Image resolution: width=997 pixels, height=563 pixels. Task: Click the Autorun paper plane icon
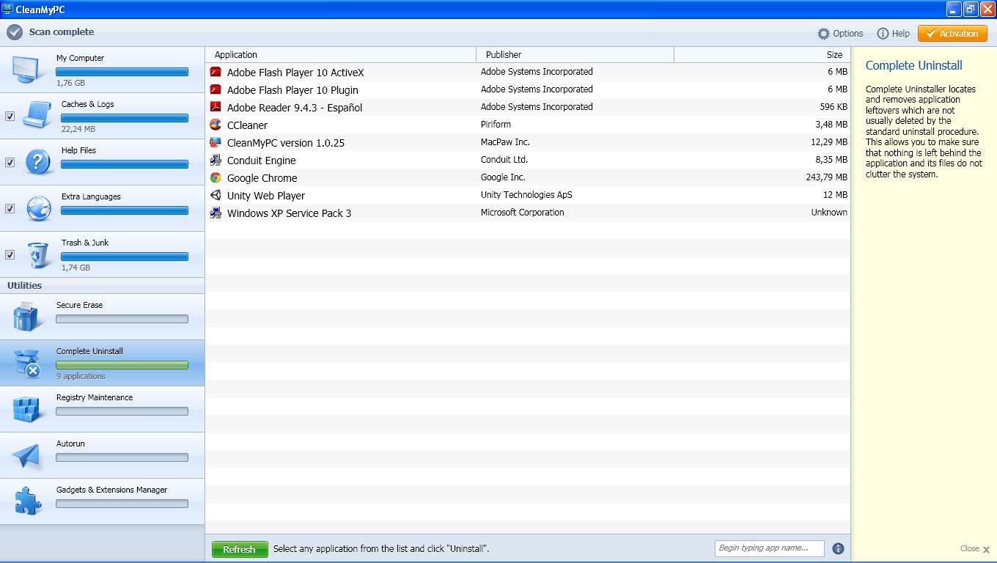point(27,455)
